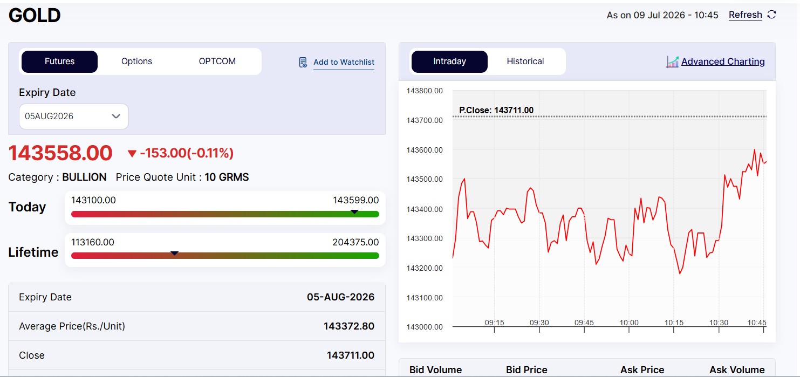This screenshot has width=800, height=377.
Task: Click the Ask Volume column header
Action: (737, 370)
